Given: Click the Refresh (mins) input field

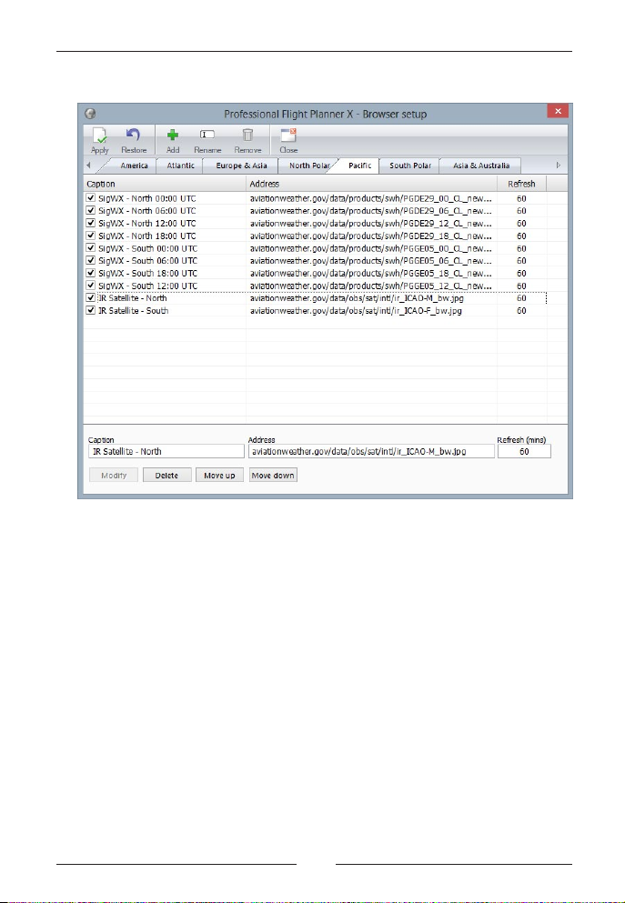Looking at the screenshot, I should [x=524, y=451].
